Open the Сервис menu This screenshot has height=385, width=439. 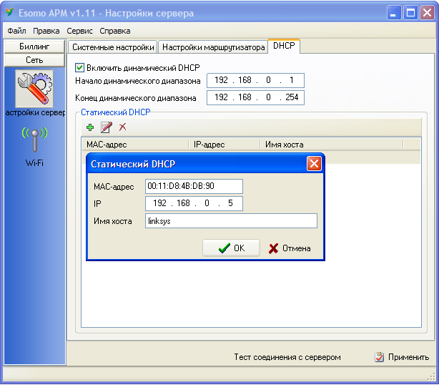pos(79,31)
